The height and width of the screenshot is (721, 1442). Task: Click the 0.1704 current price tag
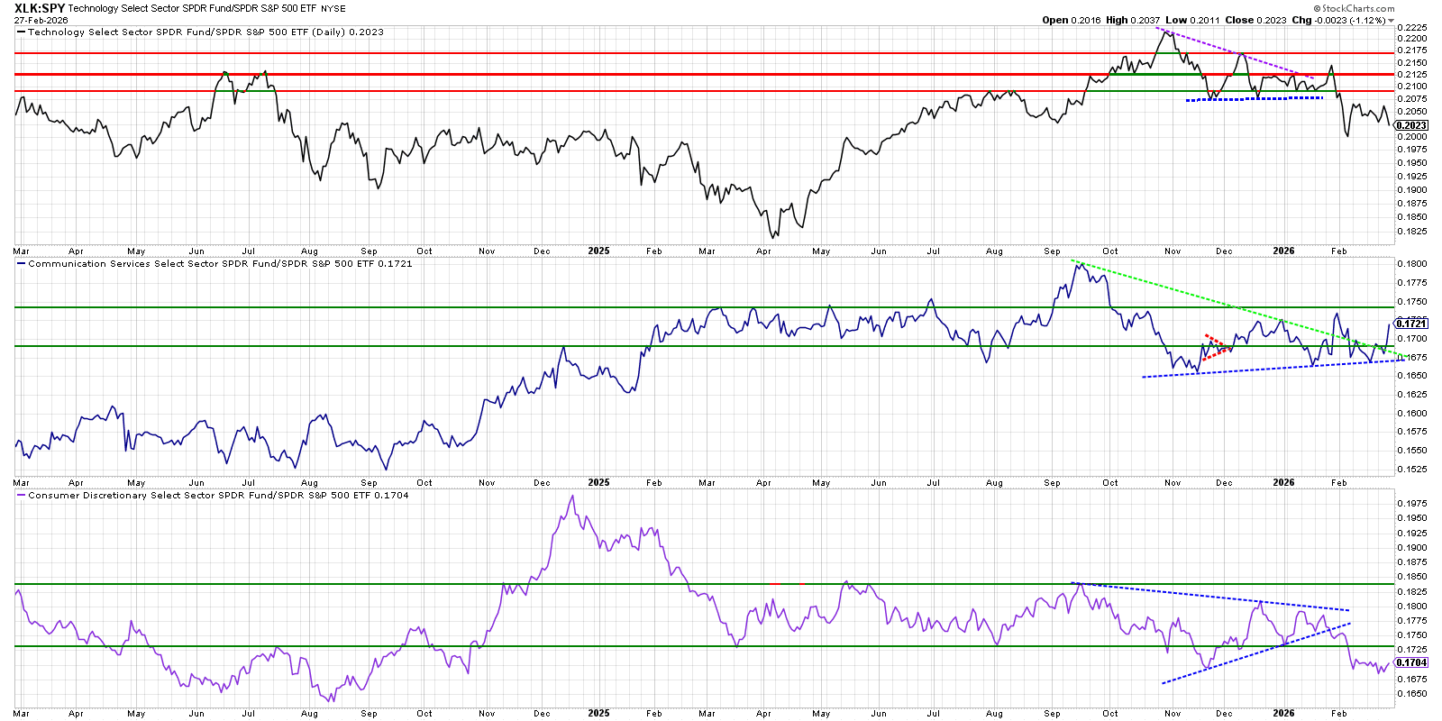pos(1411,662)
